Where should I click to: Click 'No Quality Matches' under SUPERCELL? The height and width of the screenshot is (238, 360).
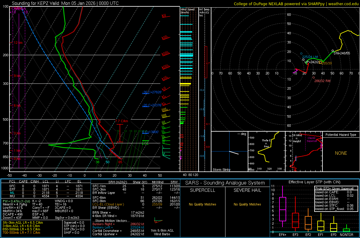pos(203,204)
